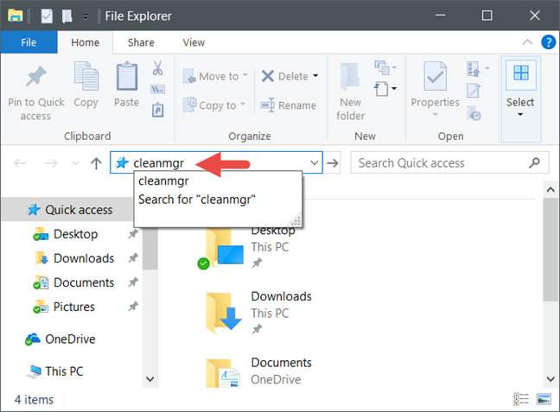
Task: Click pin icon next to Pictures in sidebar
Action: pyautogui.click(x=133, y=307)
